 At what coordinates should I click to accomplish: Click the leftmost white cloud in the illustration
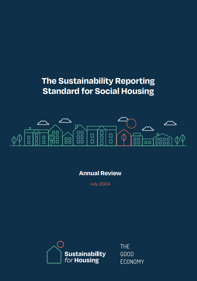point(43,123)
